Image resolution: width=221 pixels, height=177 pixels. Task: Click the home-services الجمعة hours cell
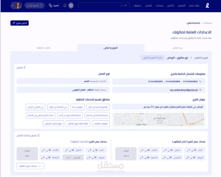pyautogui.click(x=50, y=158)
